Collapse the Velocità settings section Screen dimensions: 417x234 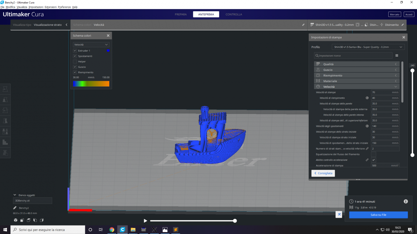pyautogui.click(x=357, y=87)
